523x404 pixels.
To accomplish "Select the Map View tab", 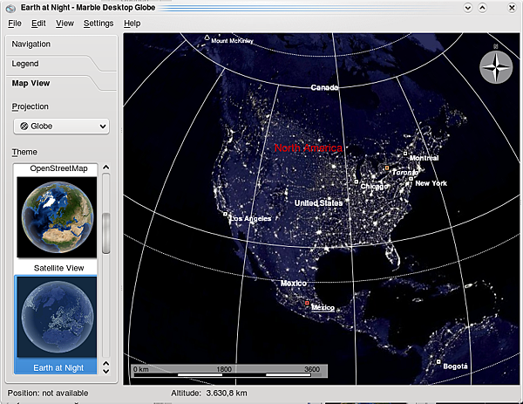I will tap(31, 83).
